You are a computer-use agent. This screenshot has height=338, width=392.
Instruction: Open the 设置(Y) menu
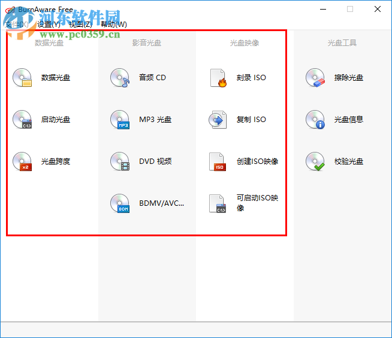(49, 25)
